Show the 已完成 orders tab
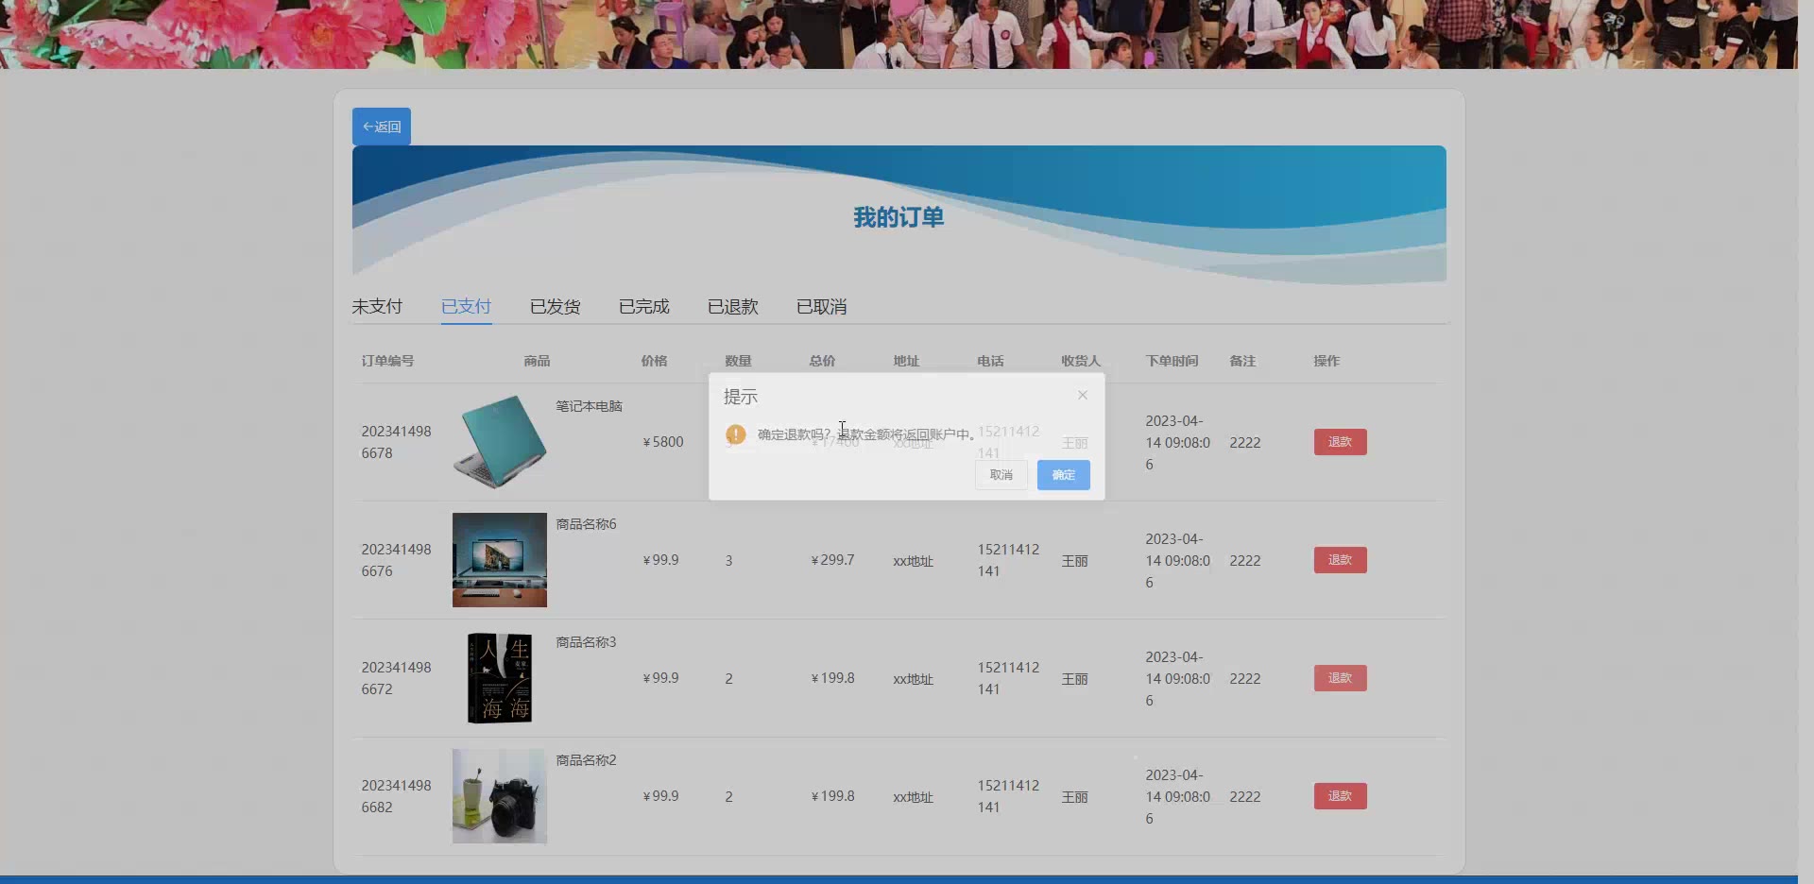The width and height of the screenshot is (1814, 884). coord(644,307)
